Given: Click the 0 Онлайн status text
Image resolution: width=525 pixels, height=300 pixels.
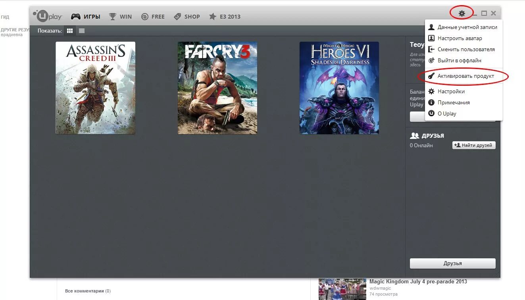Looking at the screenshot, I should tap(421, 145).
